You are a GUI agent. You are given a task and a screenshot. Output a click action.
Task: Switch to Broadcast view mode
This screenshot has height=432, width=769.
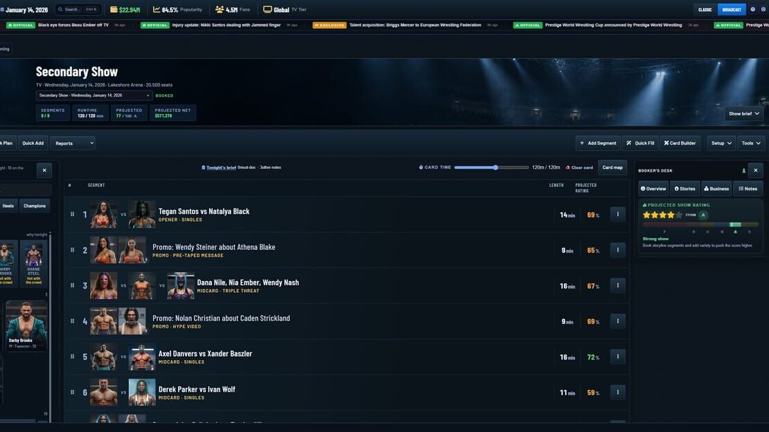click(x=731, y=9)
